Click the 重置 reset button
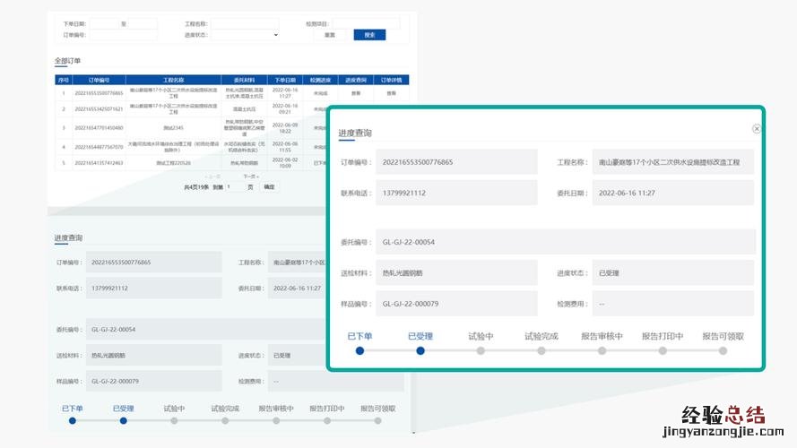 [329, 35]
